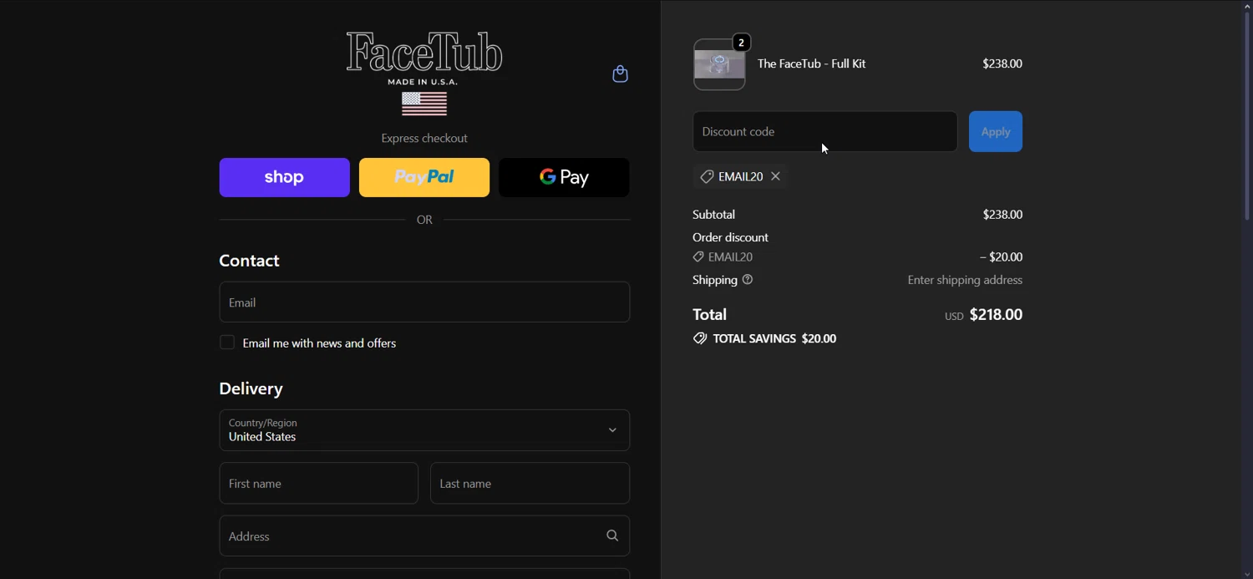Pay with Shop Pay button
This screenshot has height=579, width=1253.
point(284,177)
